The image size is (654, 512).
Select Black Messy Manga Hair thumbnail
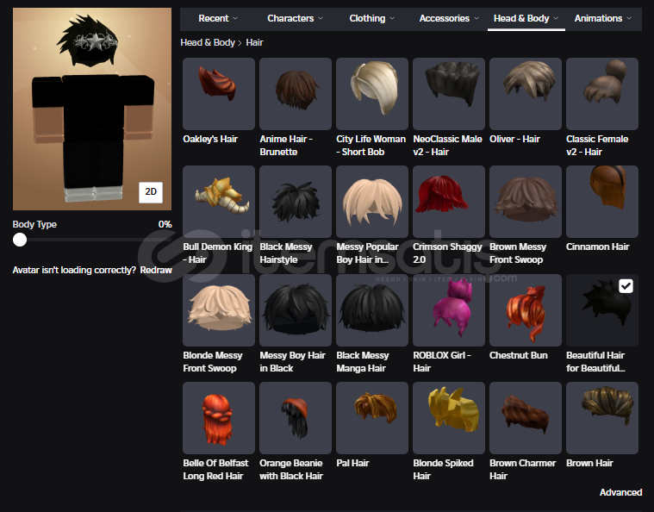coord(372,310)
